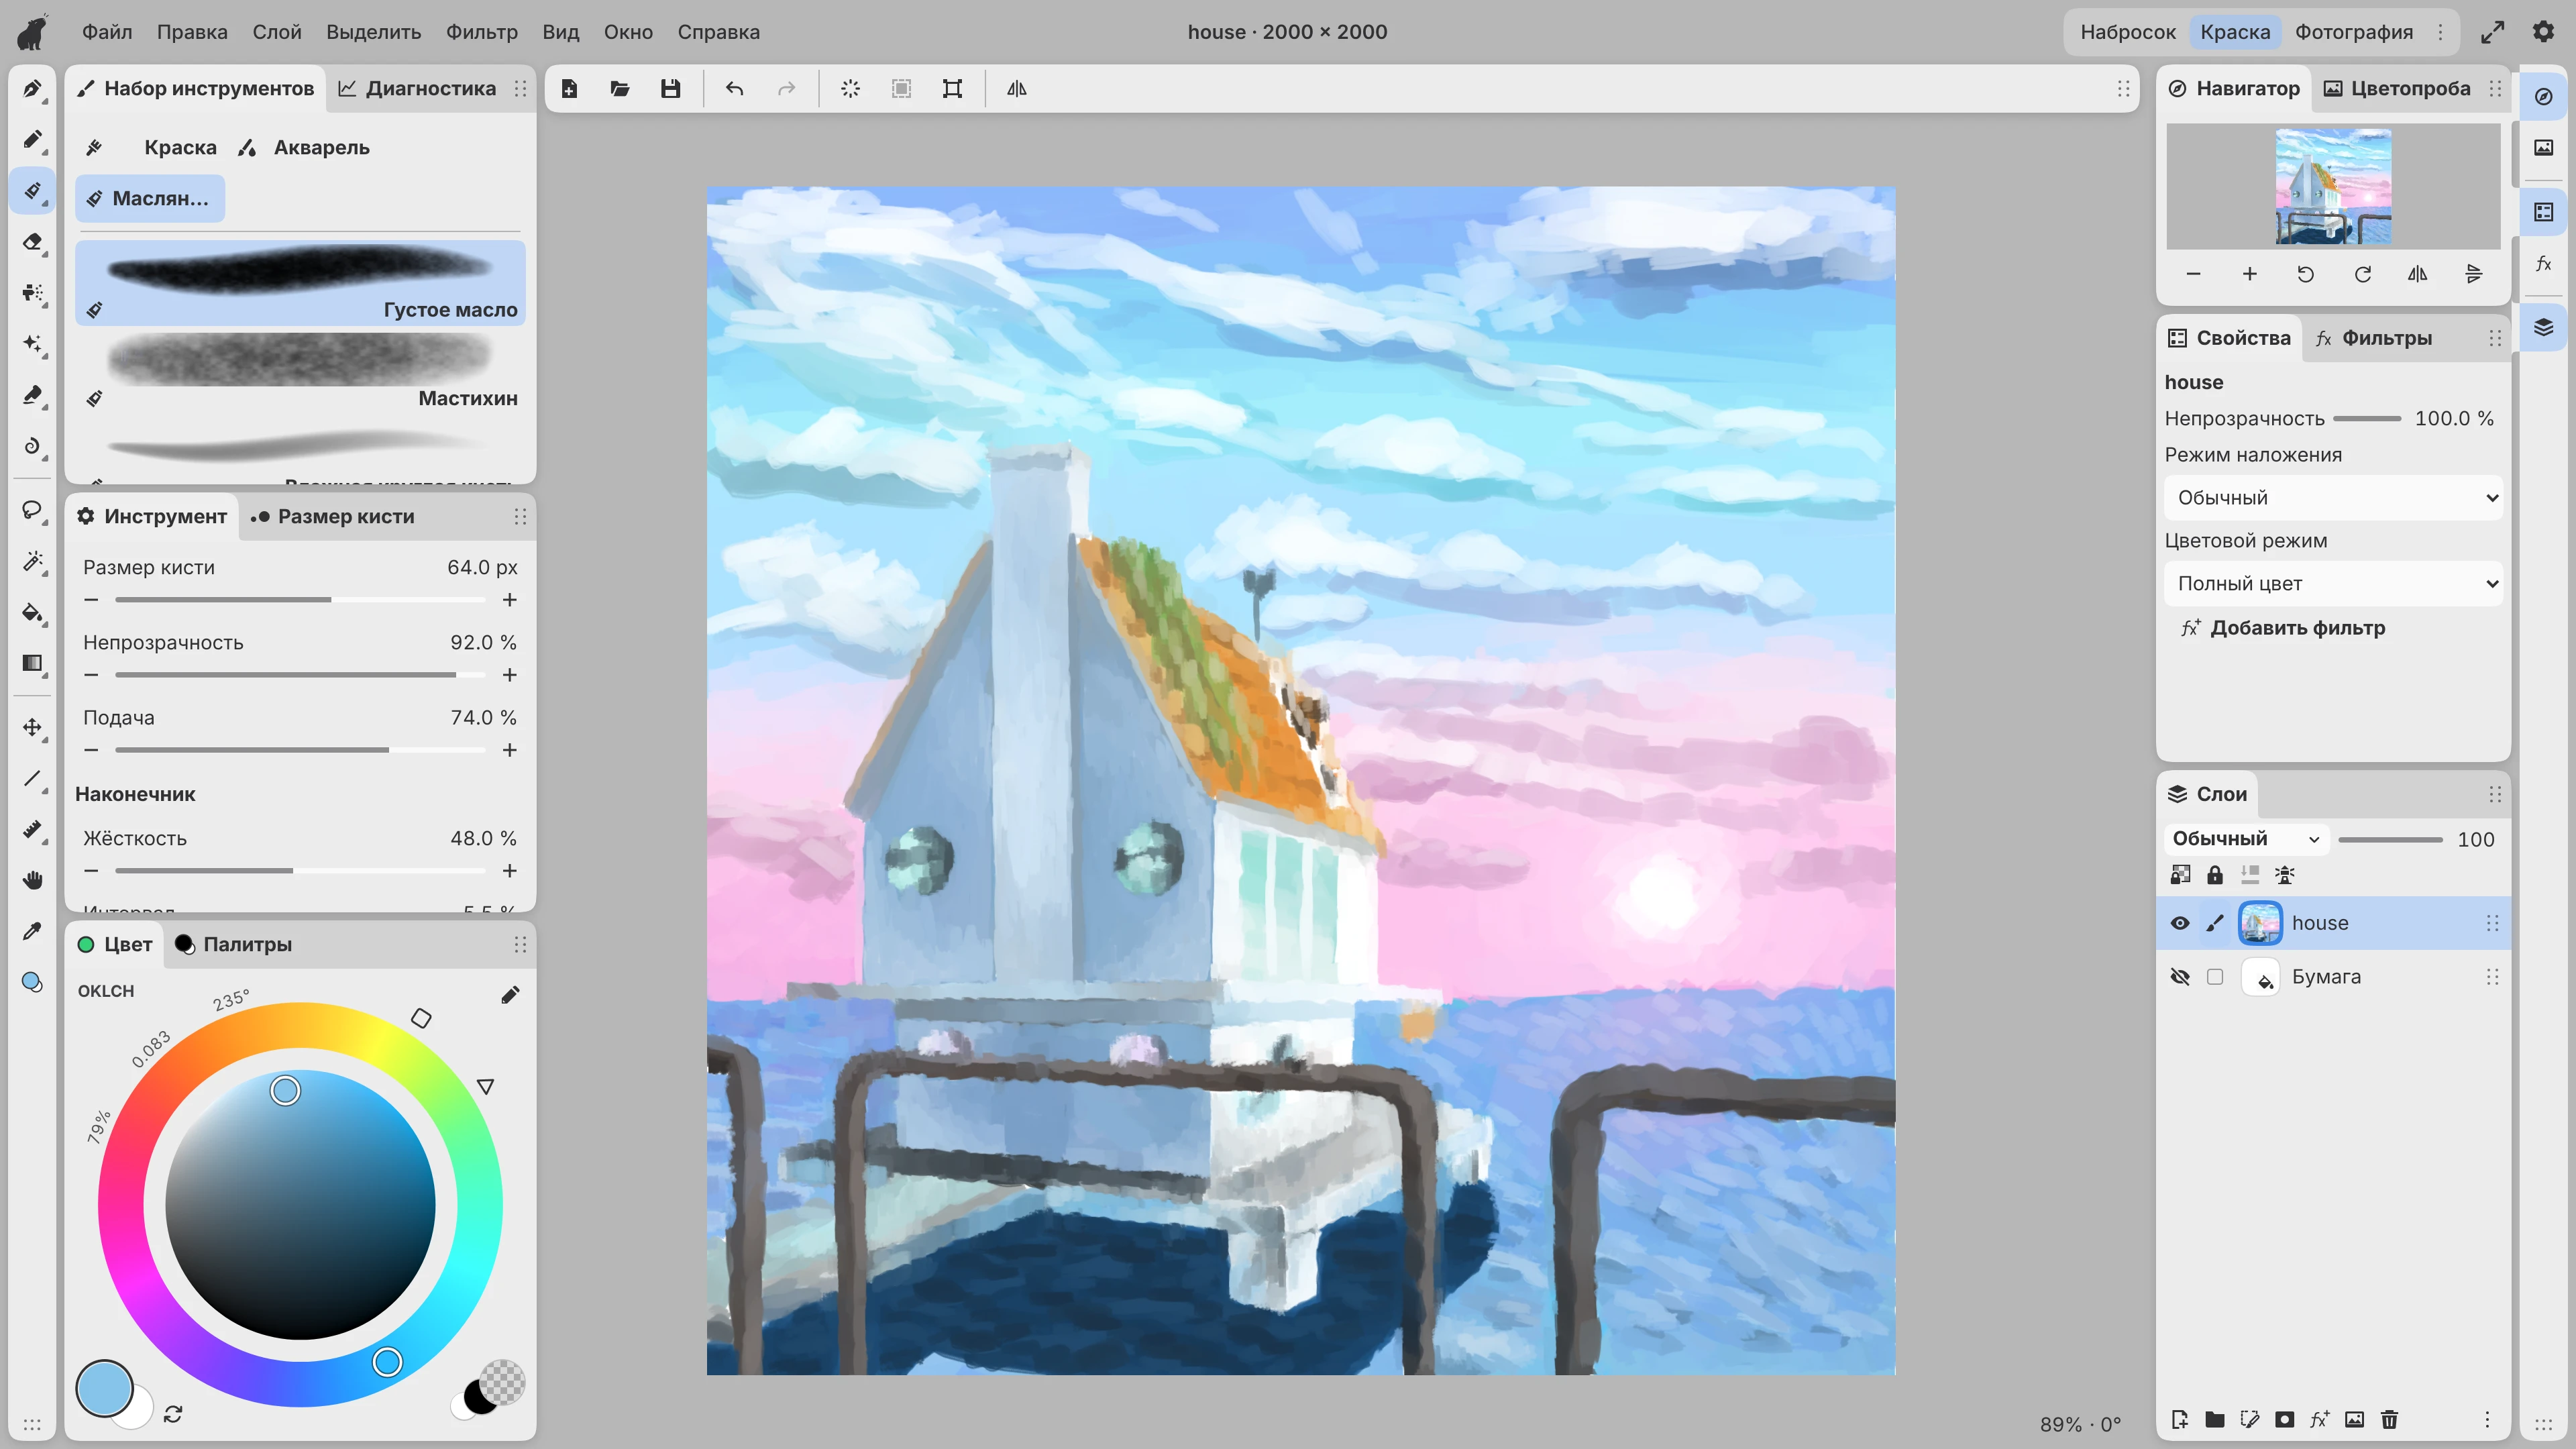Toggle the transparent color checker swatch
Image resolution: width=2576 pixels, height=1449 pixels.
coord(502,1381)
